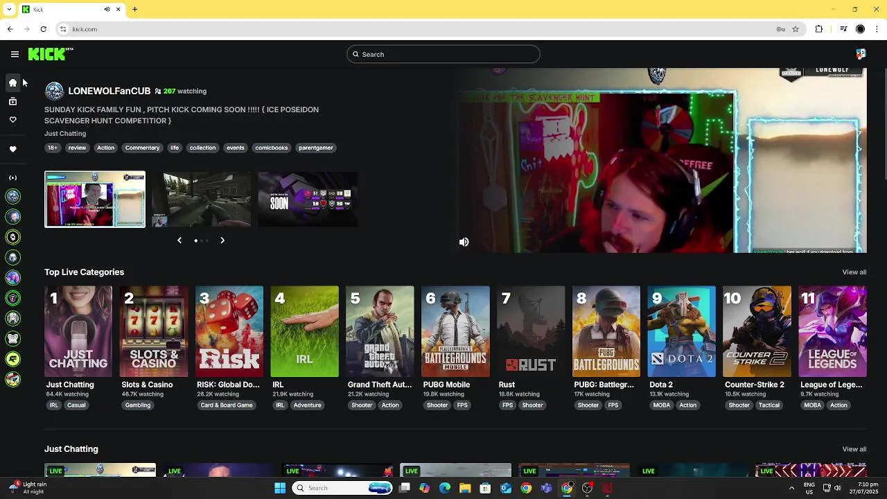
Task: Open the Chrome extensions puzzle menu
Action: (819, 29)
